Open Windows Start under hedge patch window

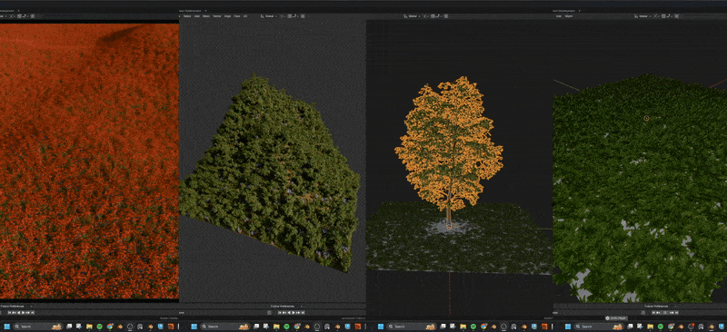194,327
